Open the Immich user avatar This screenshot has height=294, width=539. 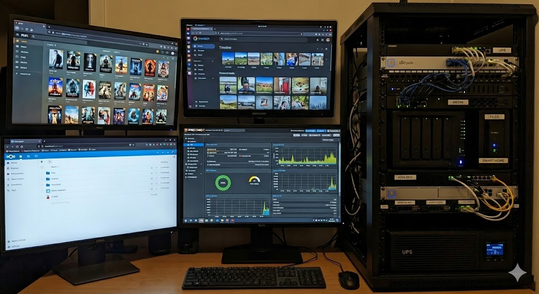pyautogui.click(x=328, y=40)
